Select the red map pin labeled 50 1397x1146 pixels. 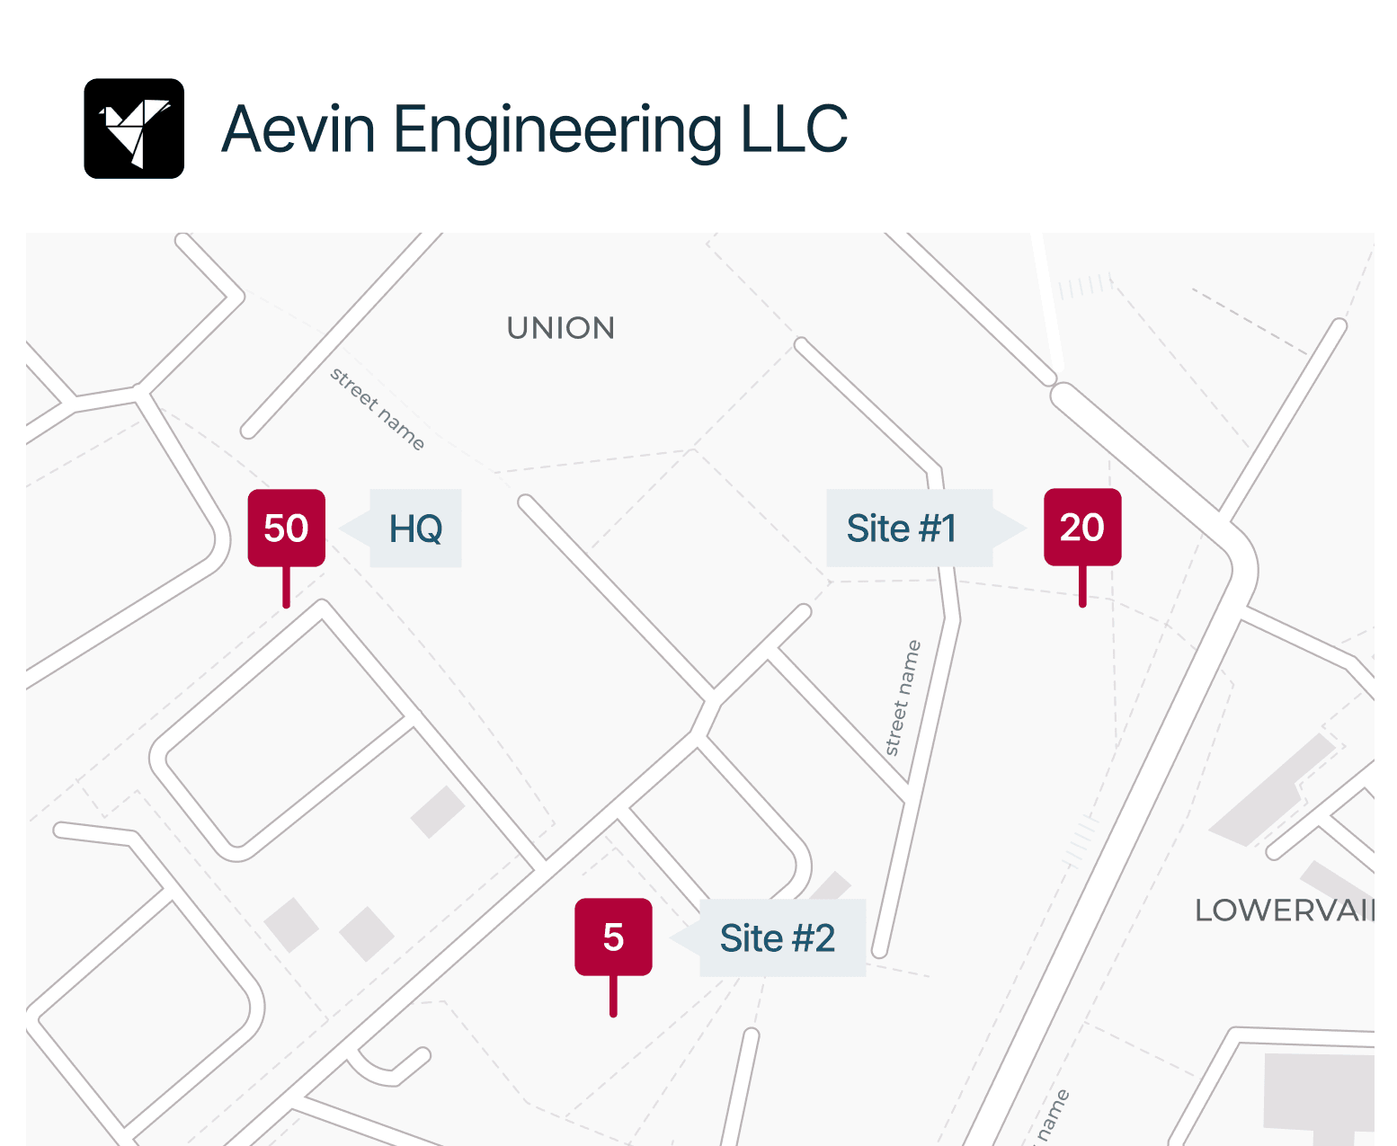tap(286, 528)
